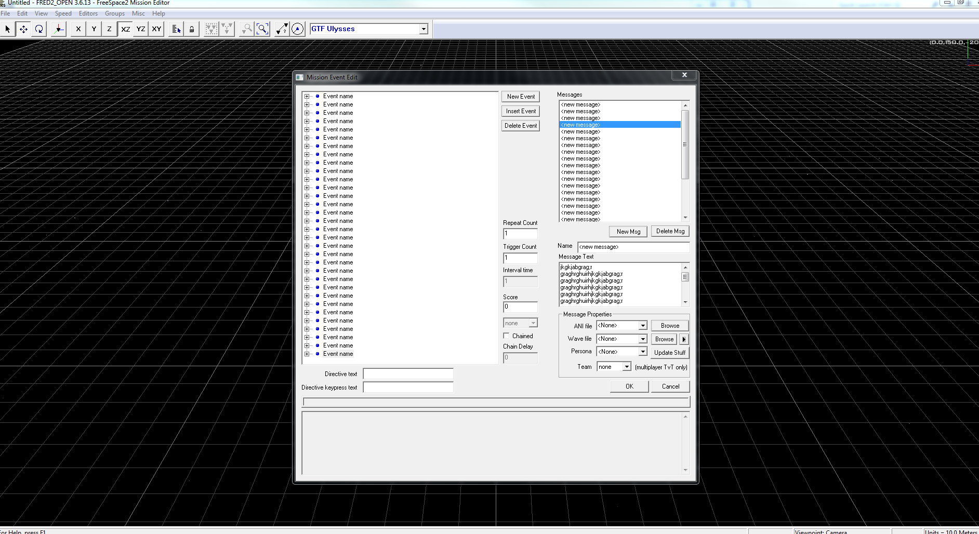
Task: Expand the topmost Event name tree node
Action: (x=307, y=96)
